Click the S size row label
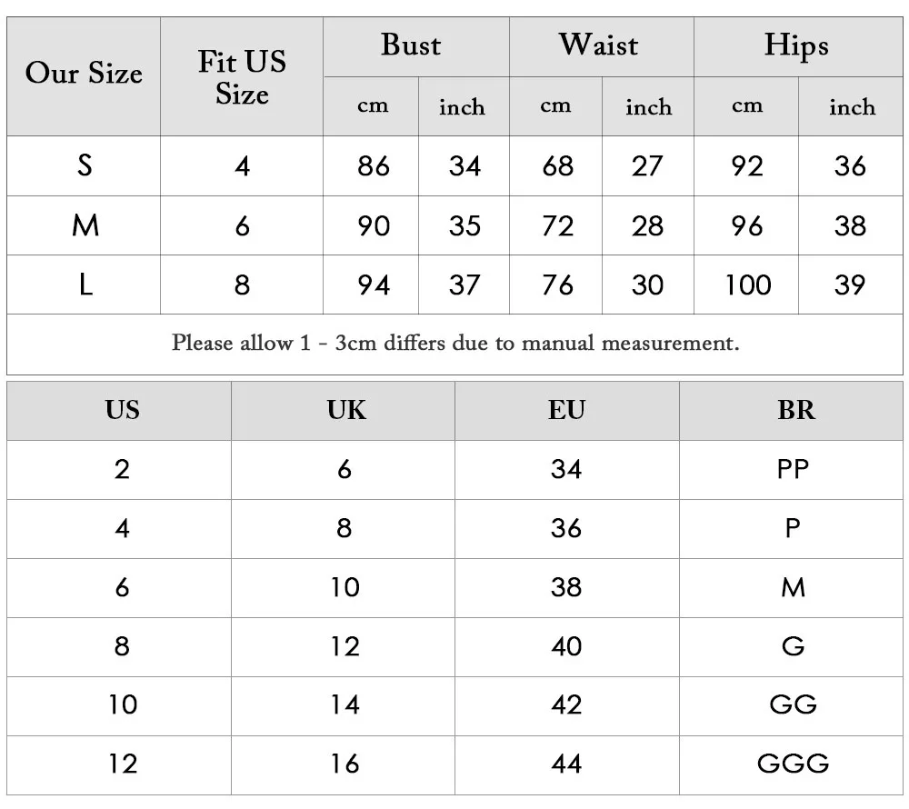Viewport: 909px width, 809px height. [x=85, y=166]
